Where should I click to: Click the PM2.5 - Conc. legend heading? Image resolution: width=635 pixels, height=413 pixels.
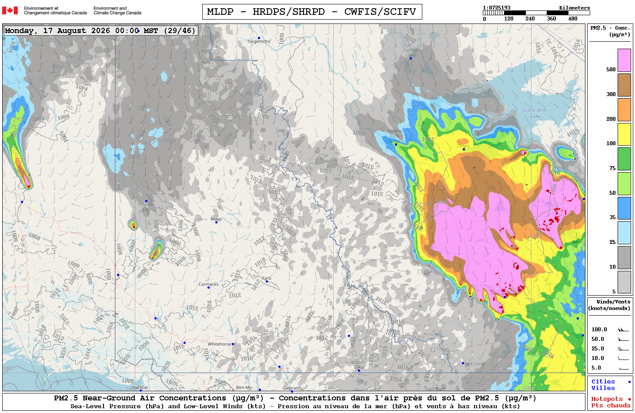pyautogui.click(x=610, y=31)
